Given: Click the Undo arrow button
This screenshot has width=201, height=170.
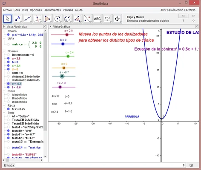Looking at the screenshot, I should [183, 16].
